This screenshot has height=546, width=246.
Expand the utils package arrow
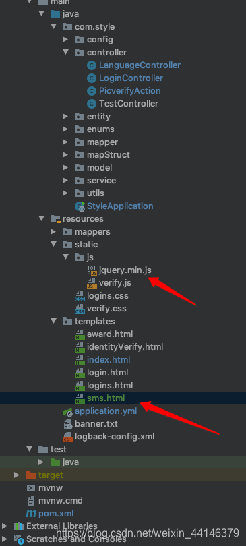(x=65, y=193)
